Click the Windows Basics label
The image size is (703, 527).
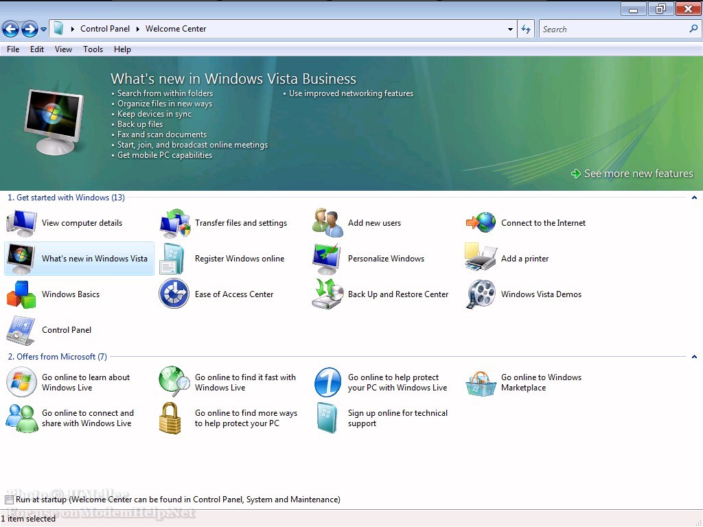[x=71, y=294]
